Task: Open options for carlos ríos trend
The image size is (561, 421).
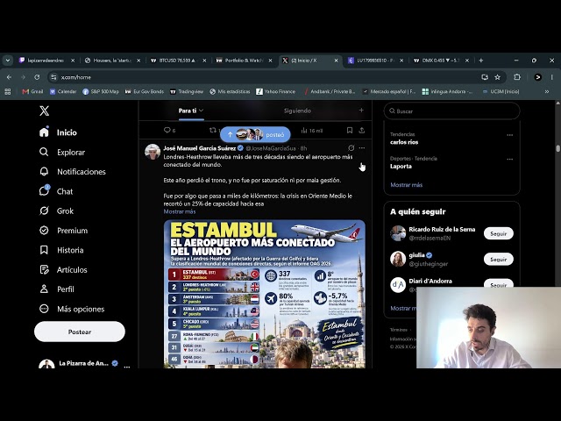Action: point(510,135)
